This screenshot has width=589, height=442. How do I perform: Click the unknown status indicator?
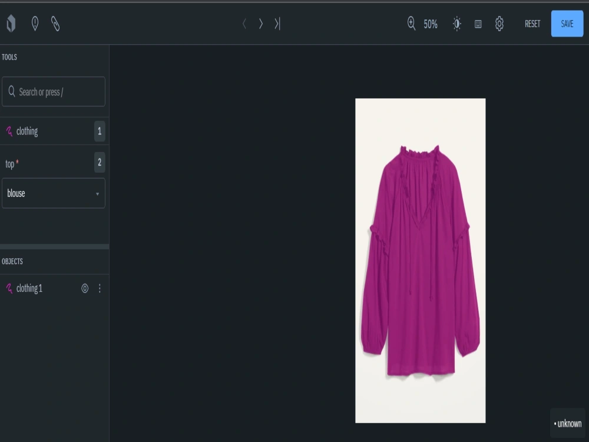point(568,424)
